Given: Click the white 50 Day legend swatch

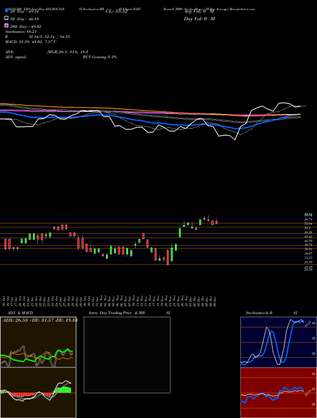Looking at the screenshot, I should [x=6, y=18].
